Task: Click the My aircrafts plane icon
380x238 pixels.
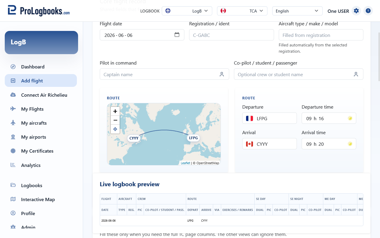Action: coord(13,123)
